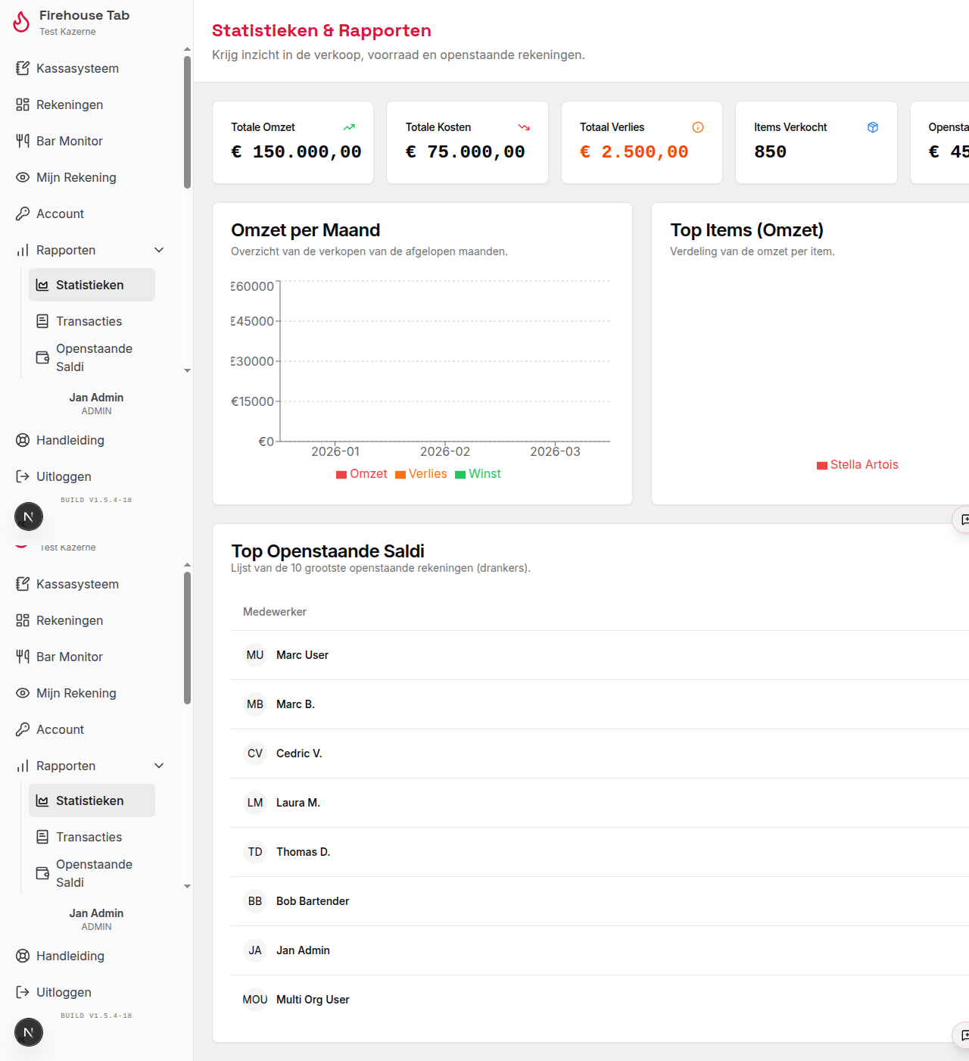This screenshot has height=1061, width=969.
Task: Click Openstaande Saldi wallet icon in upper sidebar
Action: tap(42, 357)
